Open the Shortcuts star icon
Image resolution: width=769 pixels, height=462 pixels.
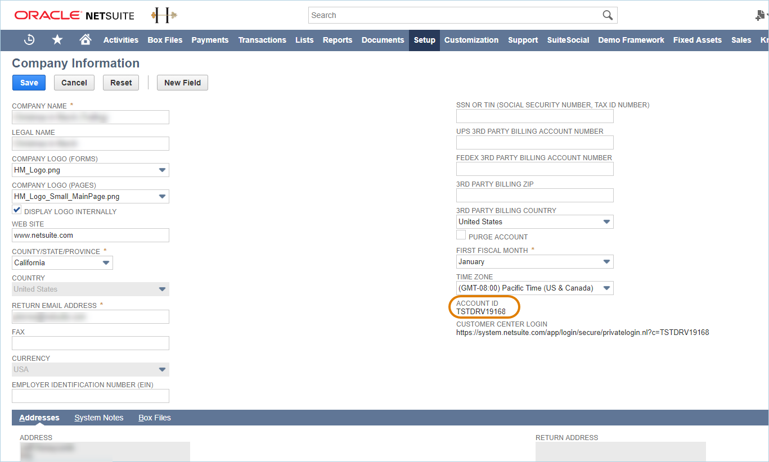57,40
